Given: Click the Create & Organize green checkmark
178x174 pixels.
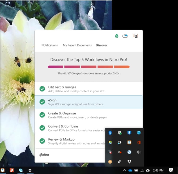Looking at the screenshot, I should 42,115.
